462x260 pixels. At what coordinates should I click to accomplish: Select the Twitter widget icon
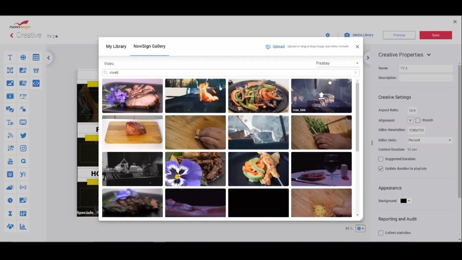coord(23,135)
